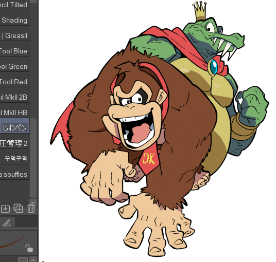Pick the 'MkII HB' pencil
Image resolution: width=276 pixels, height=262 pixels.
[14, 110]
